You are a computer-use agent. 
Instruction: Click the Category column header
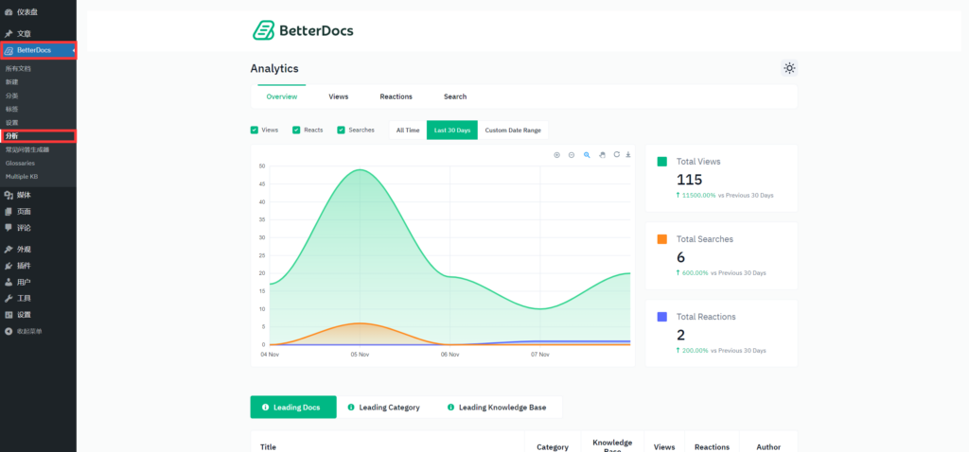point(553,447)
